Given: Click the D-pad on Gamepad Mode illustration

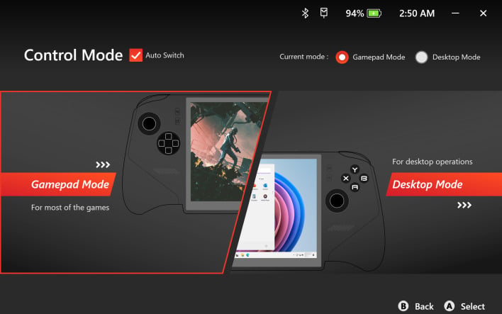Looking at the screenshot, I should [169, 143].
